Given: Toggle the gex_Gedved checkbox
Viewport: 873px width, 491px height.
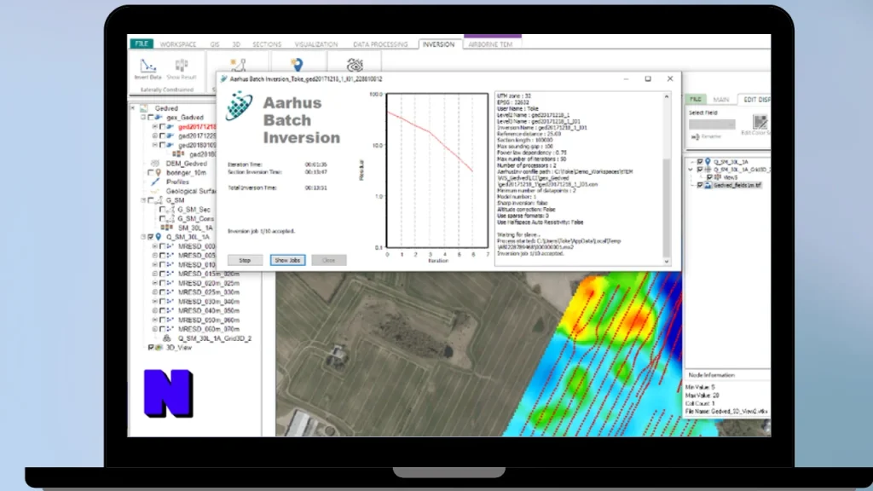Looking at the screenshot, I should tap(150, 118).
